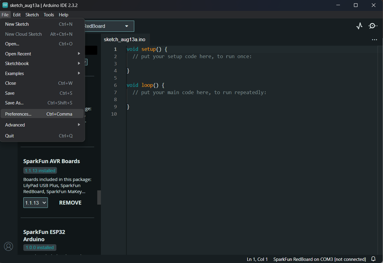The width and height of the screenshot is (383, 263).
Task: Switch to sketch_aug13a.ino tab
Action: point(125,40)
